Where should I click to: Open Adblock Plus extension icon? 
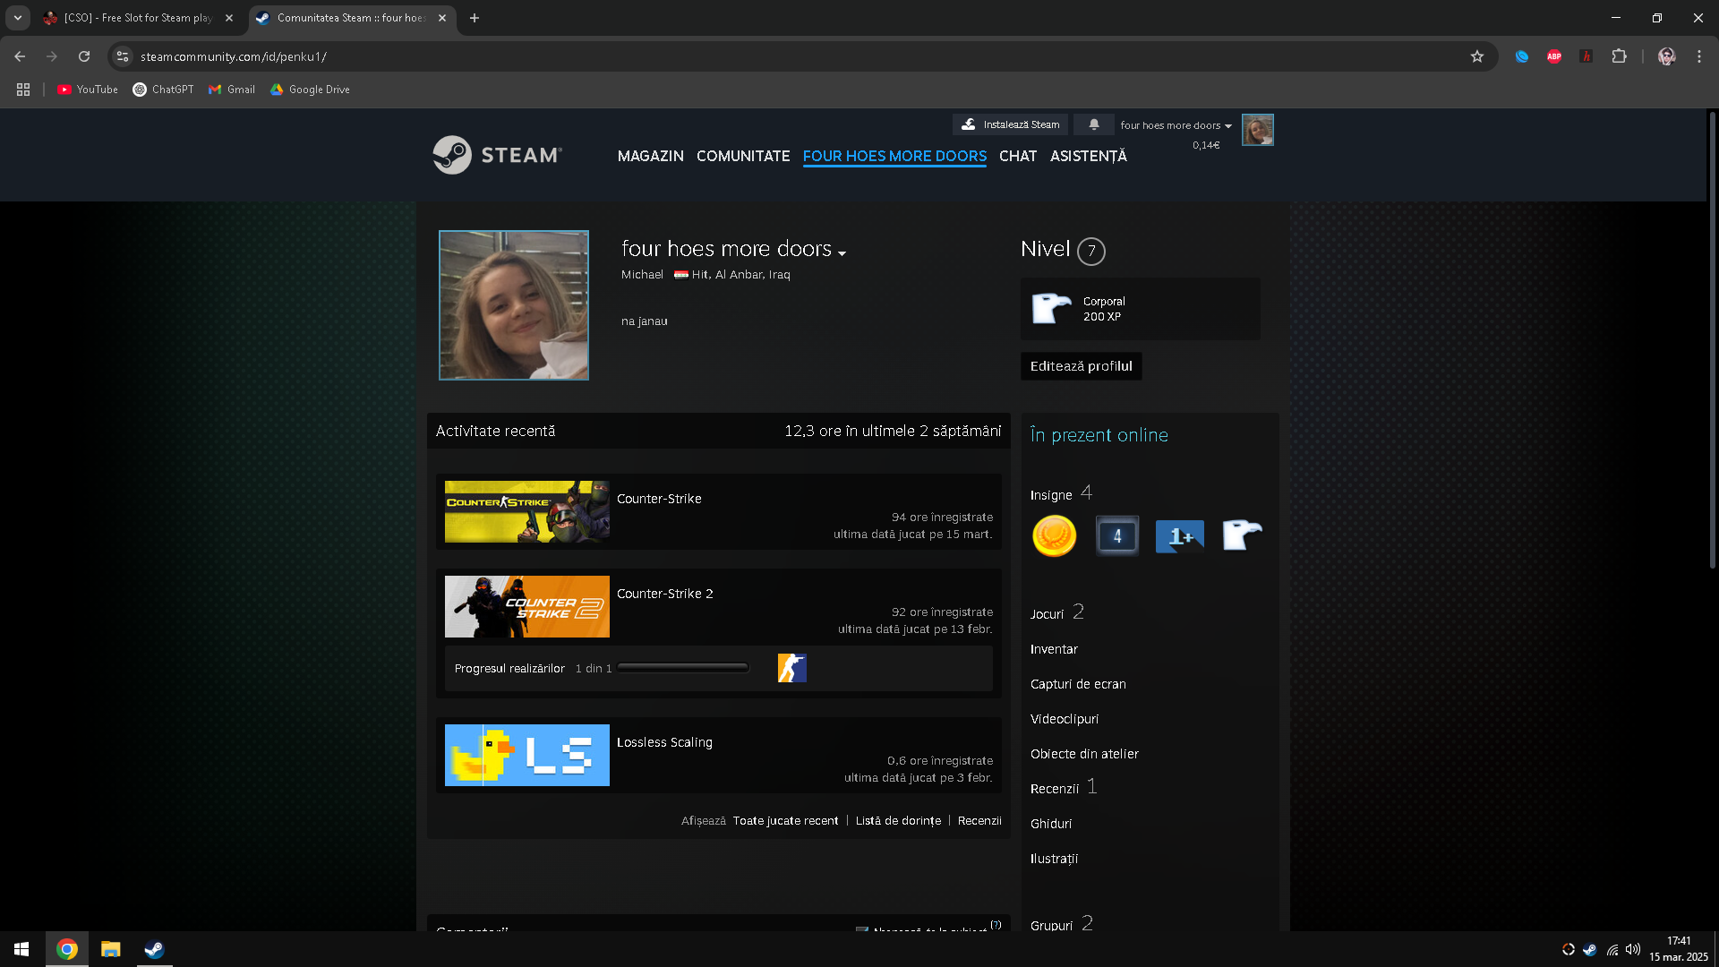coord(1553,56)
